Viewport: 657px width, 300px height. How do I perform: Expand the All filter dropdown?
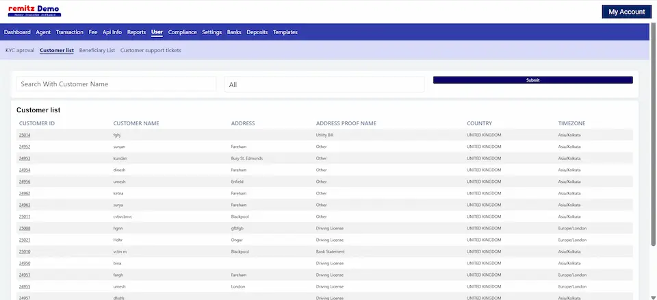pyautogui.click(x=323, y=84)
